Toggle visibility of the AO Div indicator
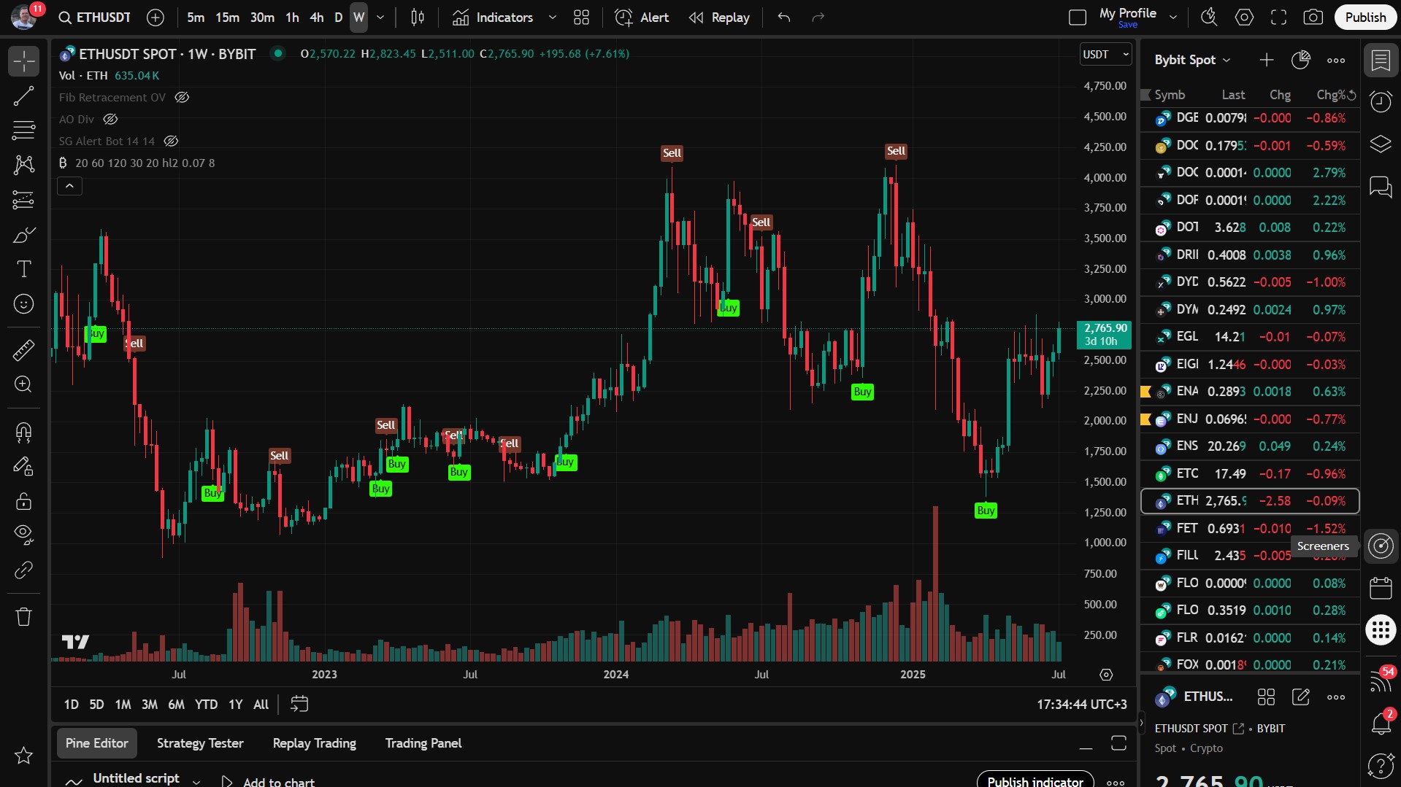Screen dimensions: 1401x787 coord(110,119)
